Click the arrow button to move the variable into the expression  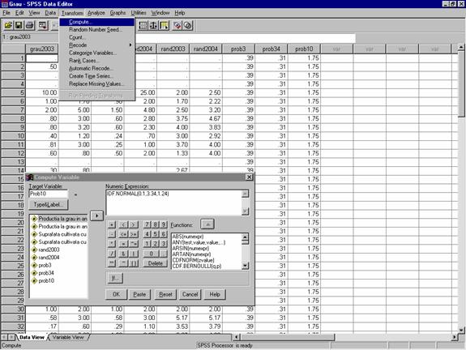97,216
